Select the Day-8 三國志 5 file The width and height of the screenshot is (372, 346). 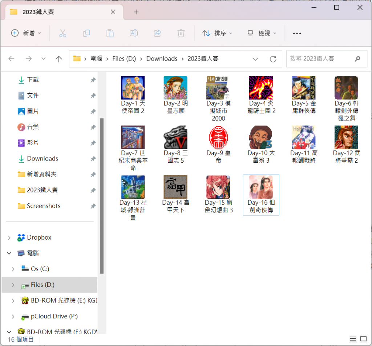[175, 144]
